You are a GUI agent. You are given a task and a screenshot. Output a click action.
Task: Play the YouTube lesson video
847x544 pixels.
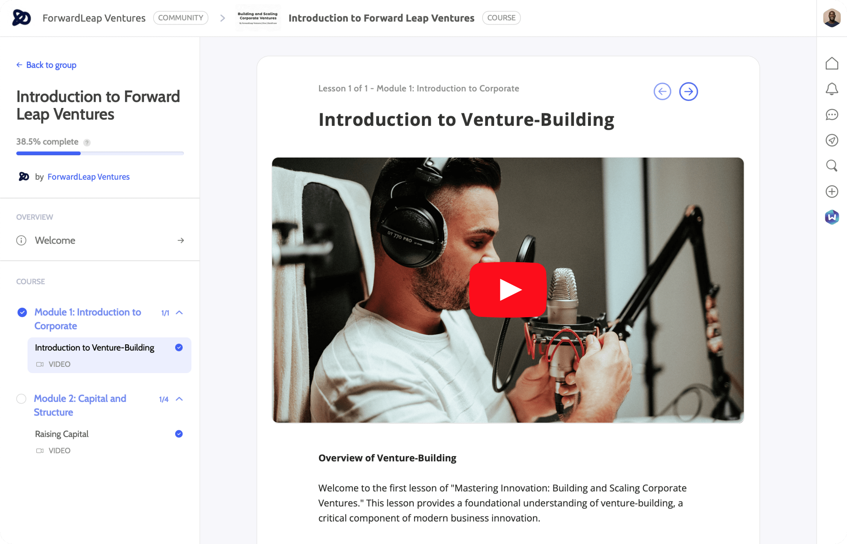pyautogui.click(x=508, y=290)
